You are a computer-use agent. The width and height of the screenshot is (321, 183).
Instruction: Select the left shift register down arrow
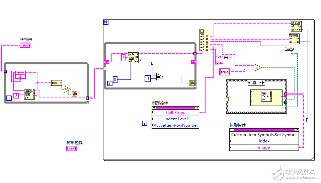[x=106, y=62]
